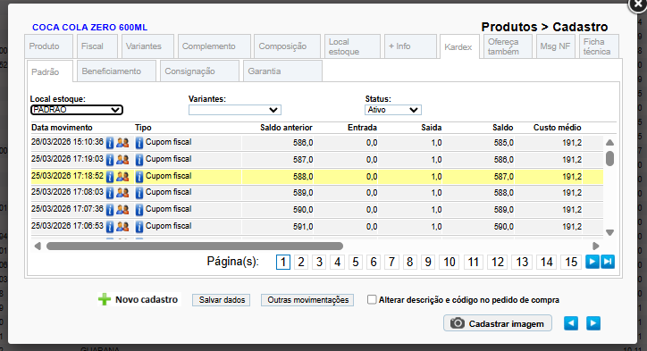Viewport: 647px width, 351px height.
Task: Click the users icon in 25/03/2026 17:06:53 row
Action: coord(122,227)
